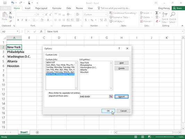Viewport: 185px width, 139px height.
Task: Click the Delete button for the custom list
Action: (x=121, y=68)
